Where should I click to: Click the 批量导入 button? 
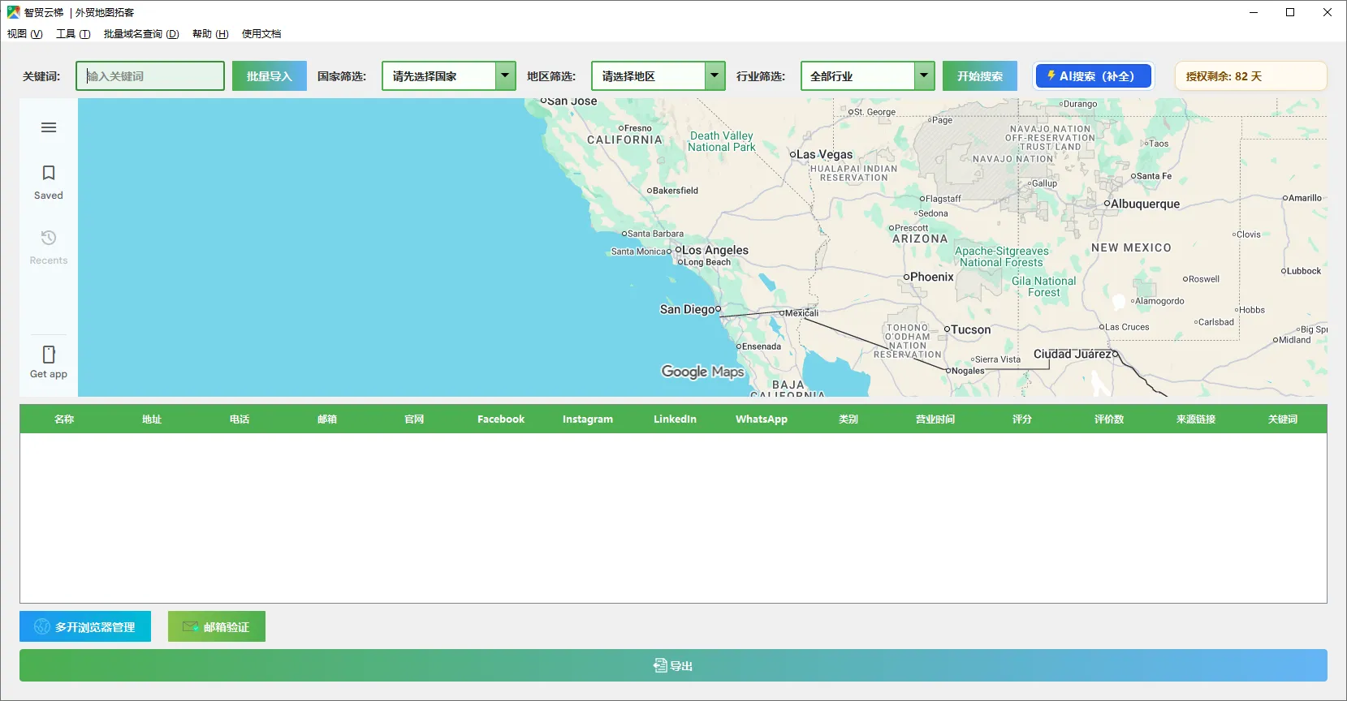(270, 76)
